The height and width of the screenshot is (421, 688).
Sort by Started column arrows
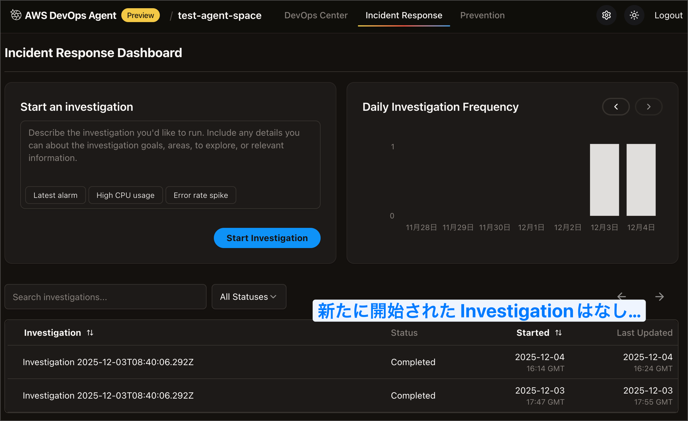pyautogui.click(x=558, y=333)
